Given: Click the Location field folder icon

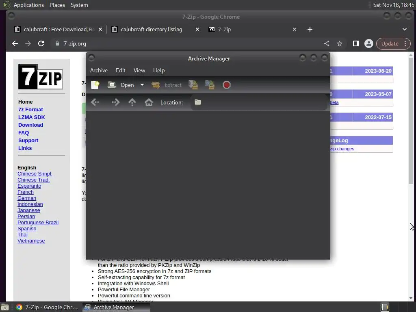Looking at the screenshot, I should click(198, 102).
